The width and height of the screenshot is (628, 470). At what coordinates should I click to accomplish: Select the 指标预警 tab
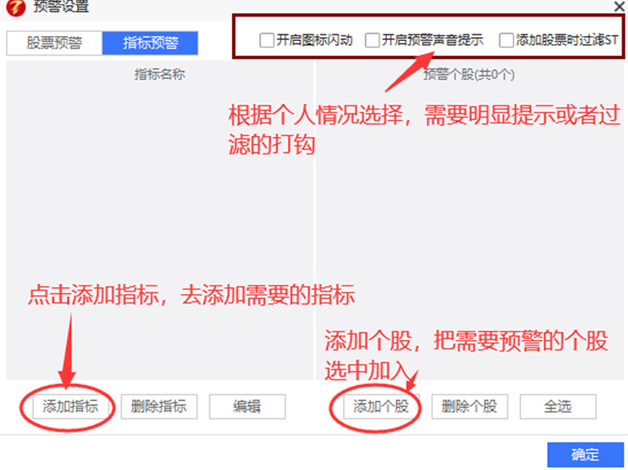coord(150,43)
